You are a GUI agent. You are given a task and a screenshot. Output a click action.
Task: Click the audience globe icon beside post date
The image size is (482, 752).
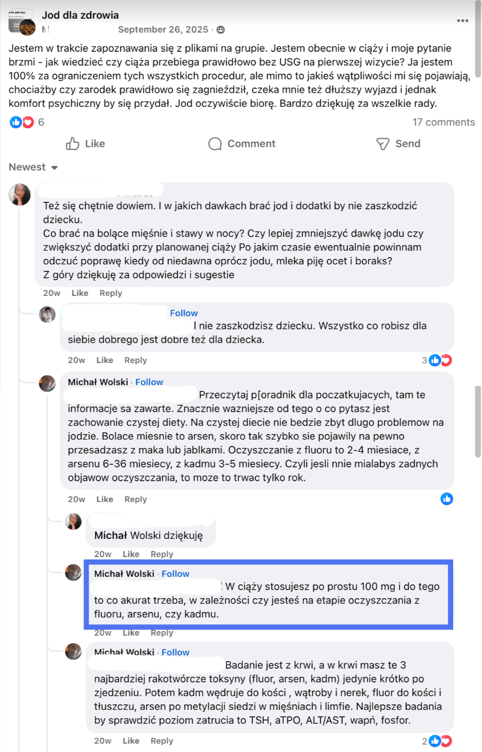pyautogui.click(x=221, y=30)
